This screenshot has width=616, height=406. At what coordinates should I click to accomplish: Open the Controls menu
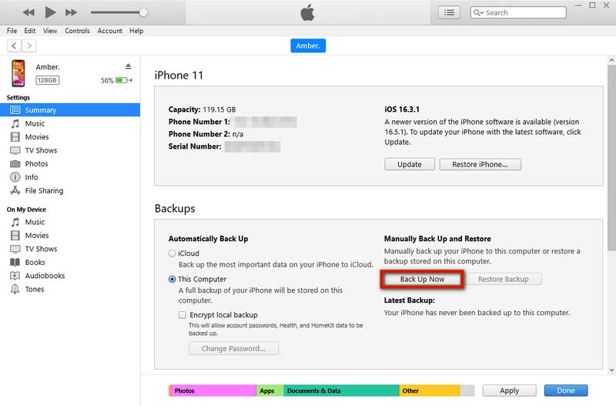pyautogui.click(x=77, y=31)
